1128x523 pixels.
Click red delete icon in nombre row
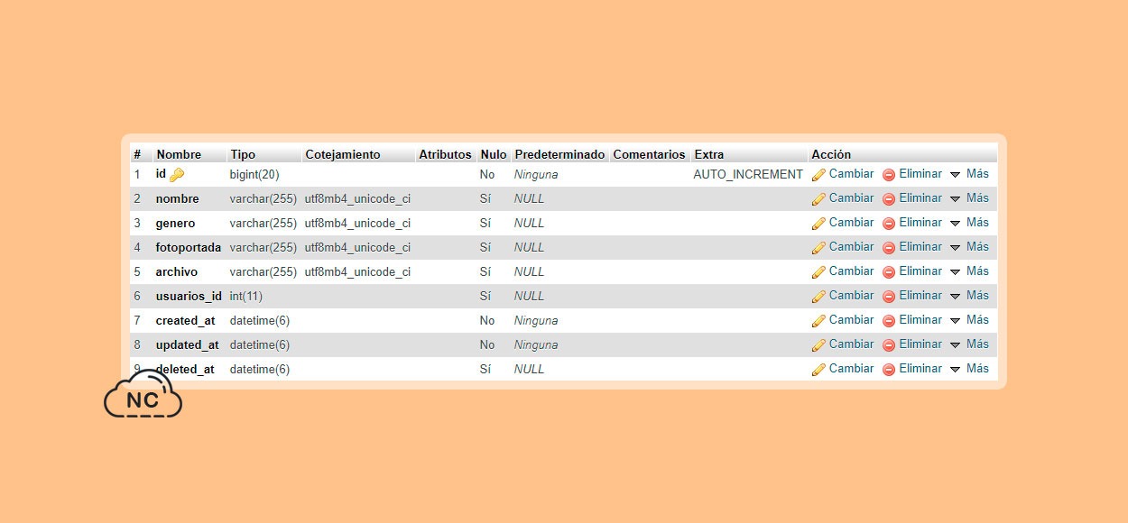click(889, 199)
